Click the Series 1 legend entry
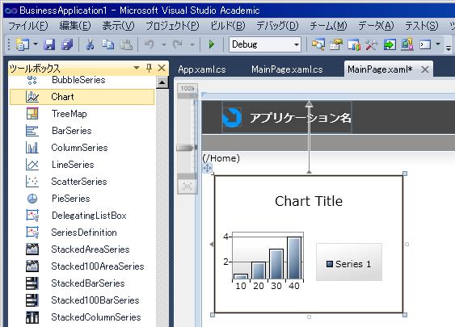Viewport: 455px width, 327px height. [349, 264]
